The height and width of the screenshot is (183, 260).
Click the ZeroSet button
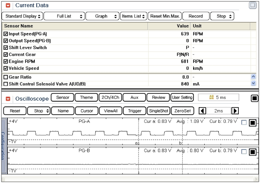point(182,111)
